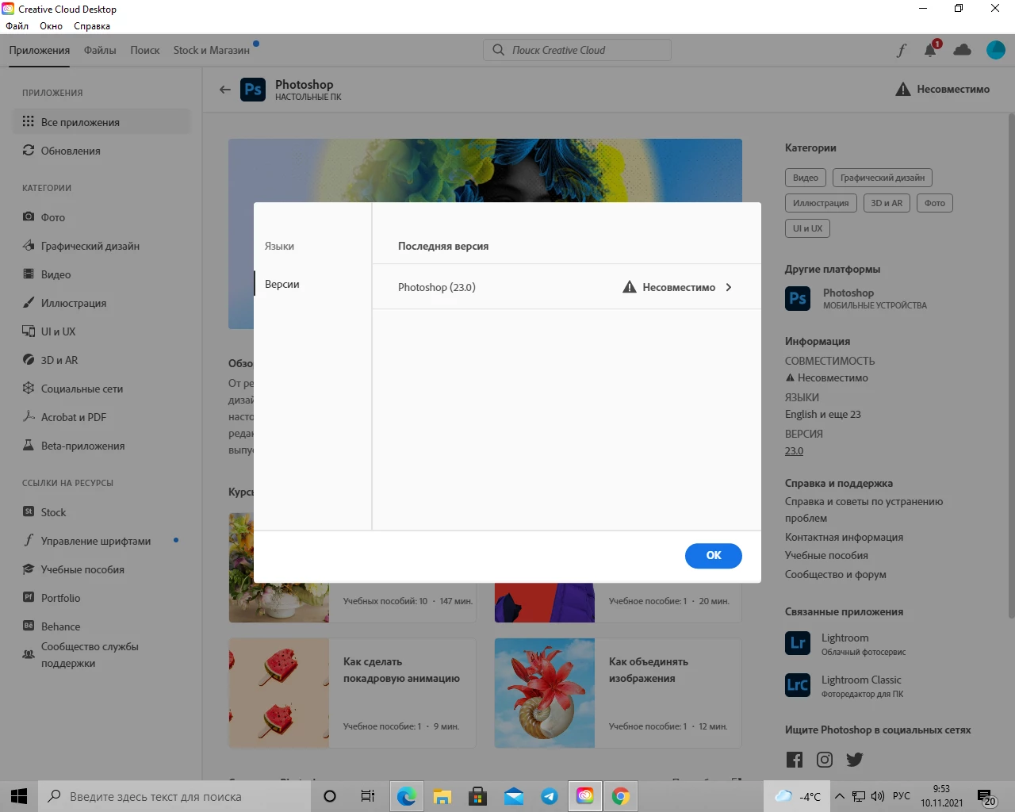
Task: Open Контактная информация link
Action: [x=844, y=538]
